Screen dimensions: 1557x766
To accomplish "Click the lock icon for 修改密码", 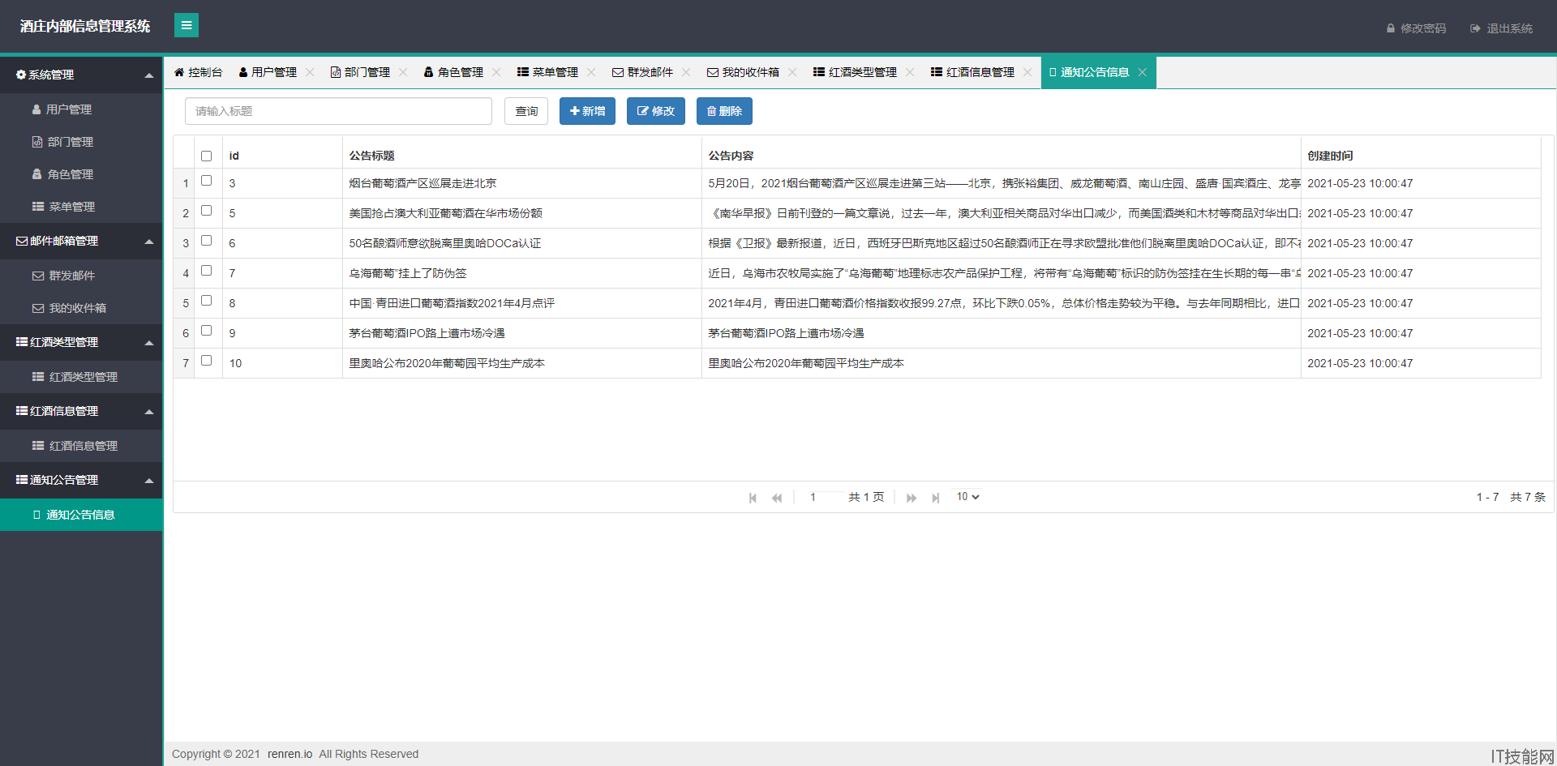I will click(x=1391, y=28).
